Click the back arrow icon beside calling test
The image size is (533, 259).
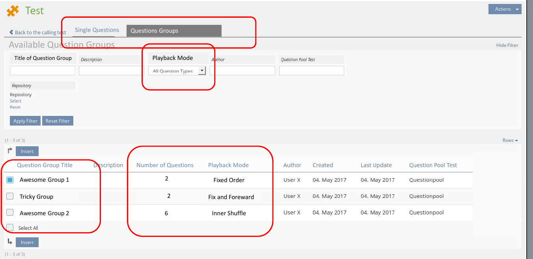tap(11, 32)
